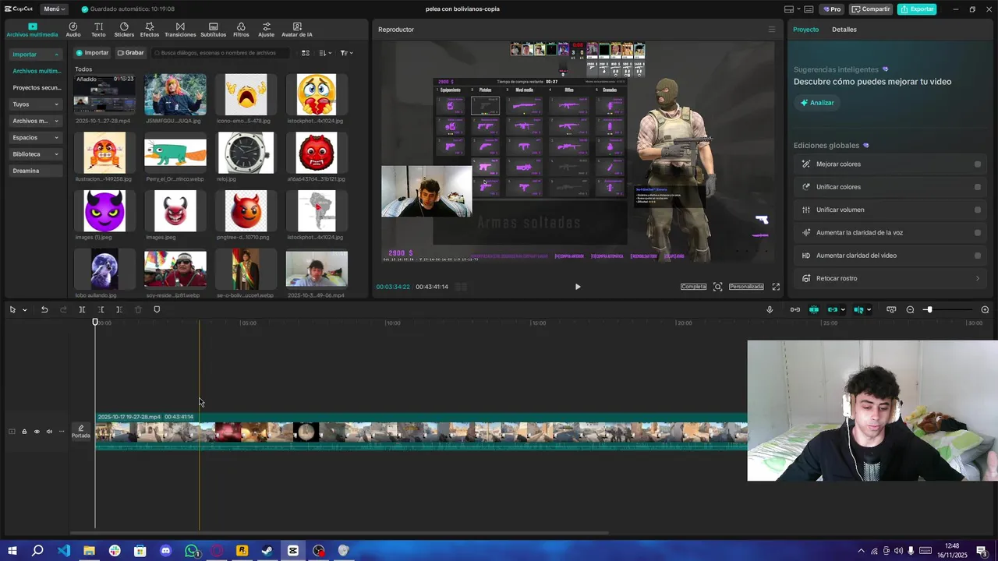The width and height of the screenshot is (998, 561).
Task: Toggle Unificar volumen option
Action: pyautogui.click(x=978, y=210)
